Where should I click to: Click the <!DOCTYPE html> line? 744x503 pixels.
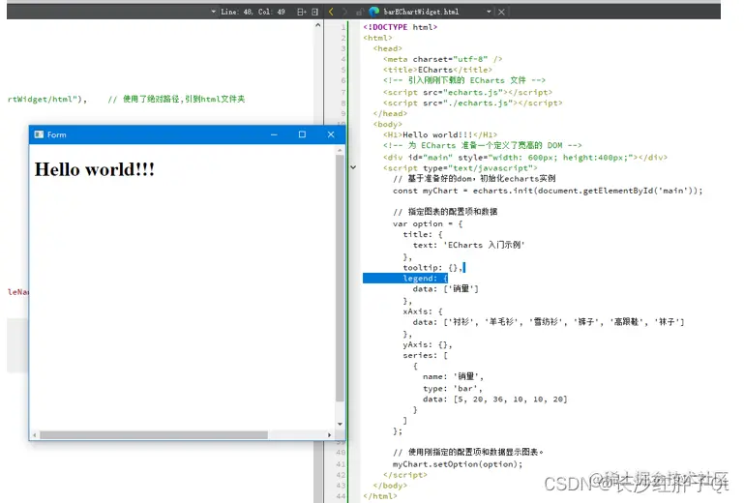400,27
